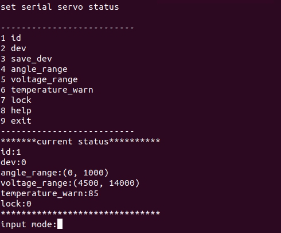
Task: Click the 'lock:0' status line
Action: [16, 204]
